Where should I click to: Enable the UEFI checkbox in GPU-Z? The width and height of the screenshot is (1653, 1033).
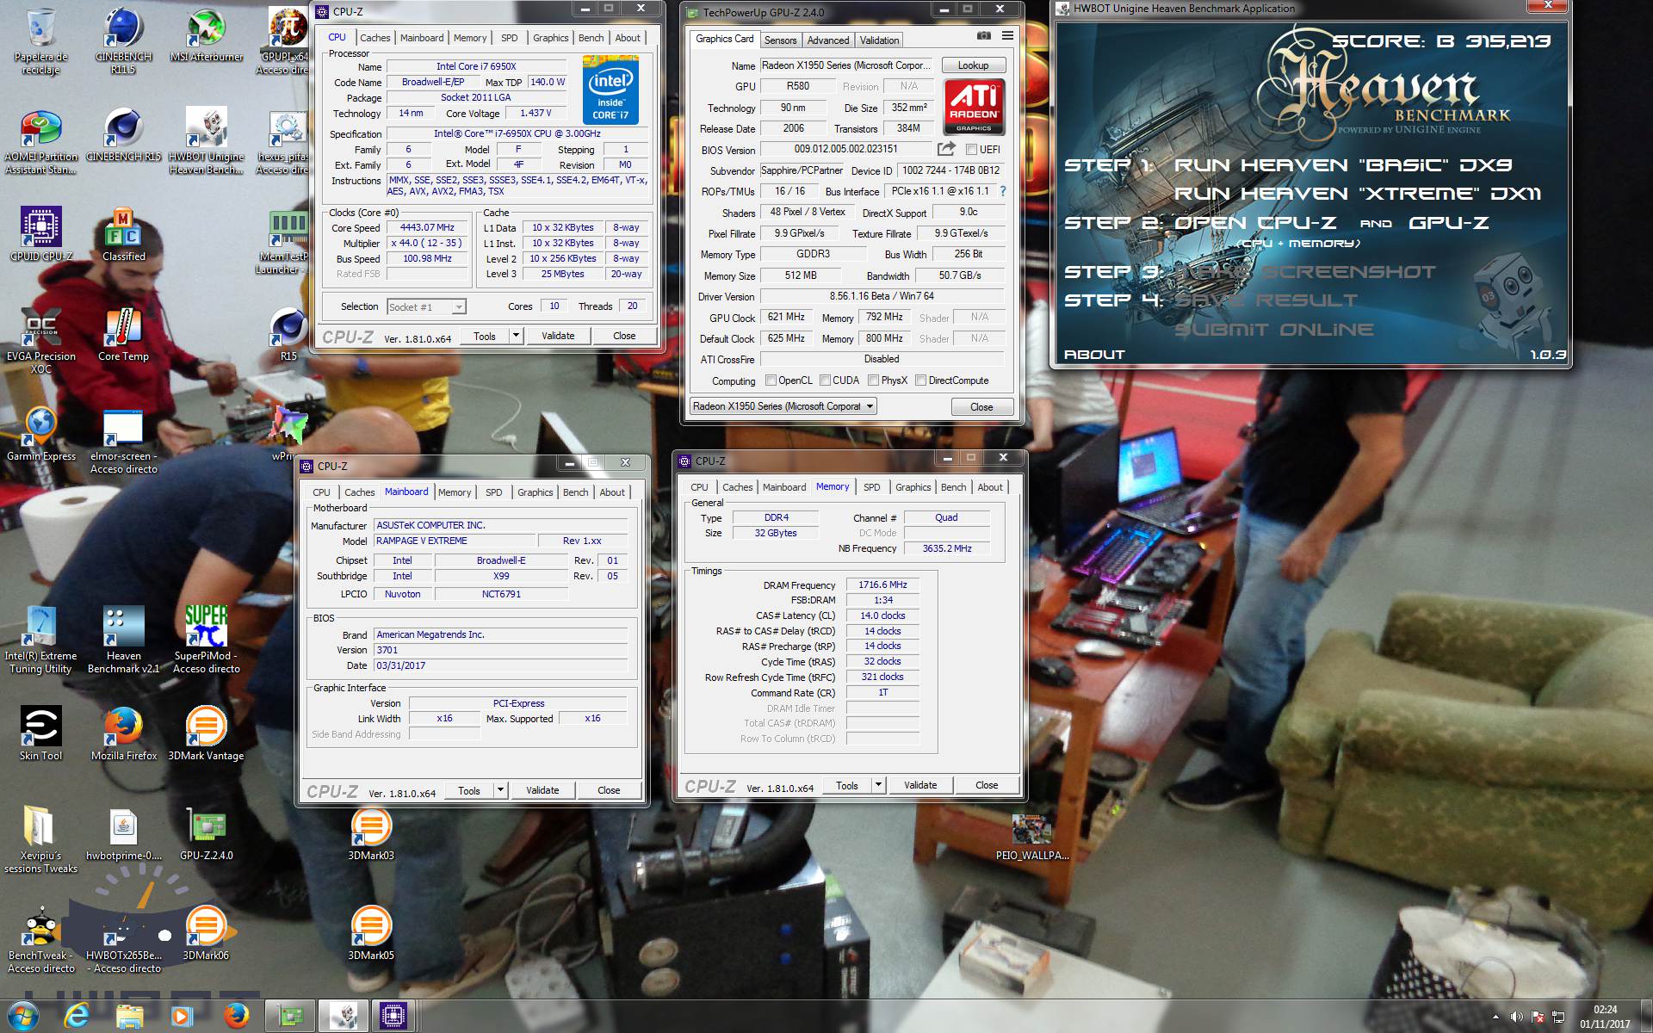(x=972, y=150)
